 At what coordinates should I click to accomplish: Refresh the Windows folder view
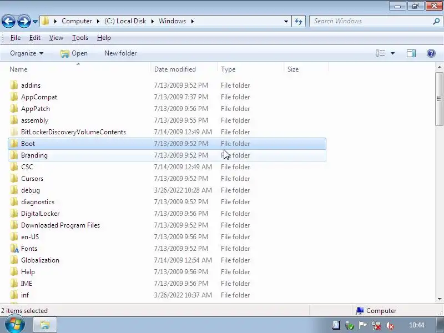pos(299,21)
